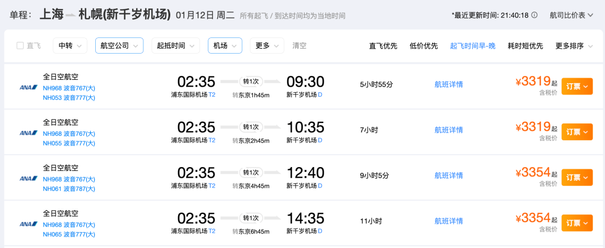Click the 上海 departure city in the header

click(52, 15)
